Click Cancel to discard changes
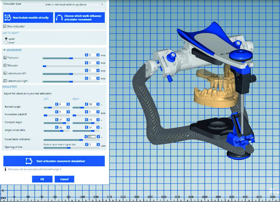This screenshot has height=202, width=280. 64,179
